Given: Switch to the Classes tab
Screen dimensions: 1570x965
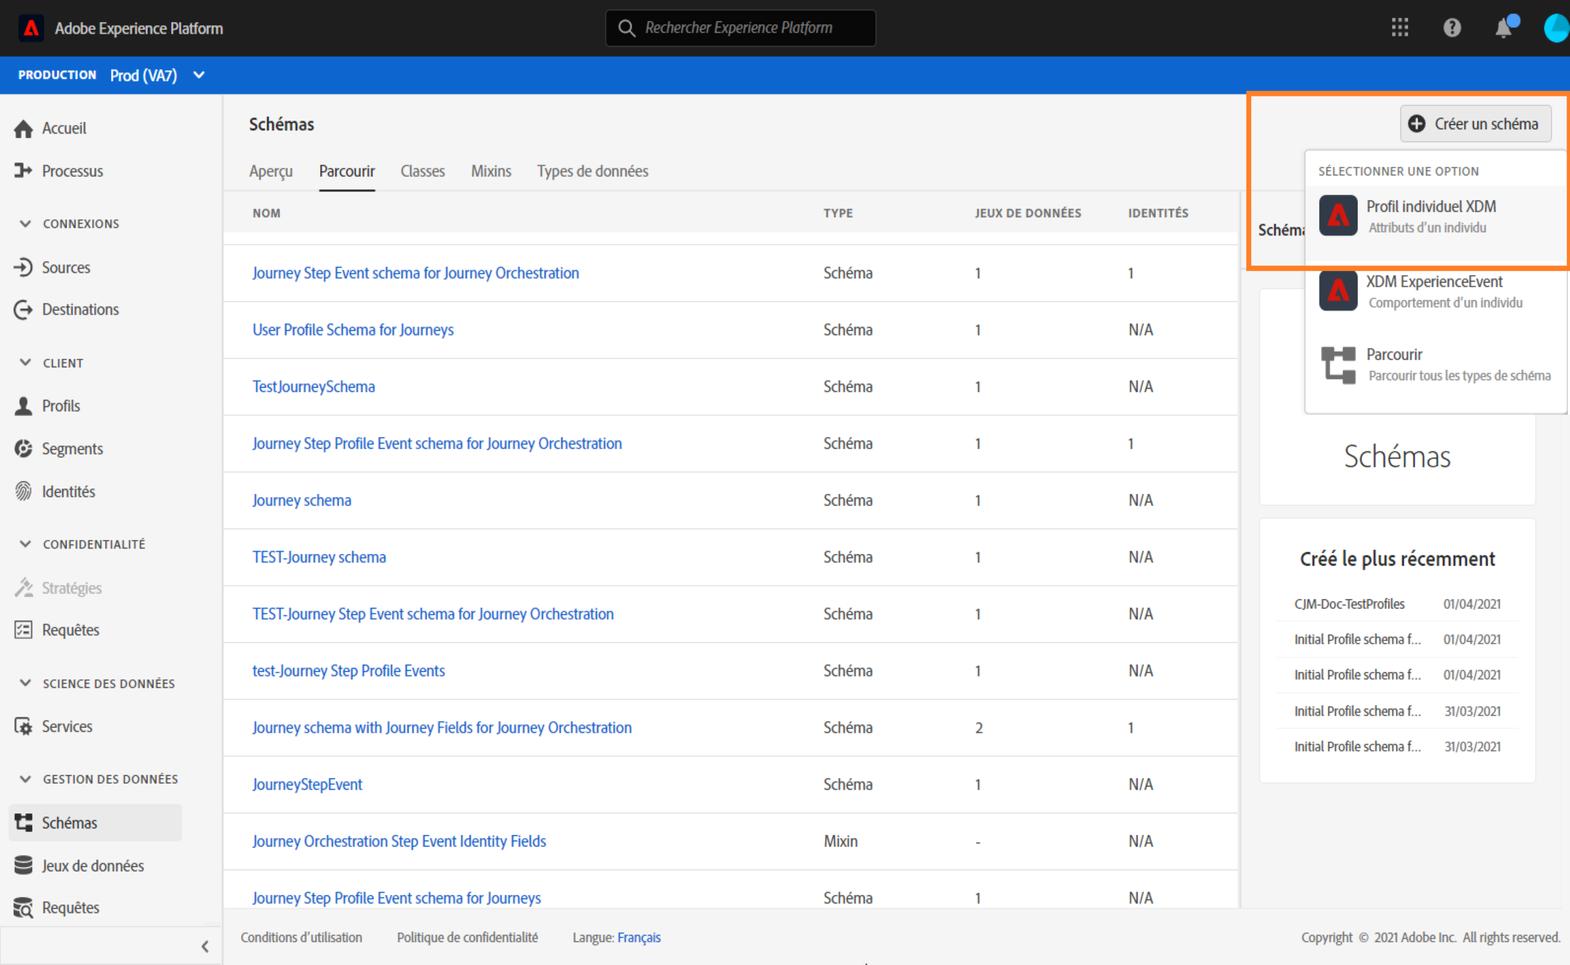Looking at the screenshot, I should pyautogui.click(x=422, y=171).
